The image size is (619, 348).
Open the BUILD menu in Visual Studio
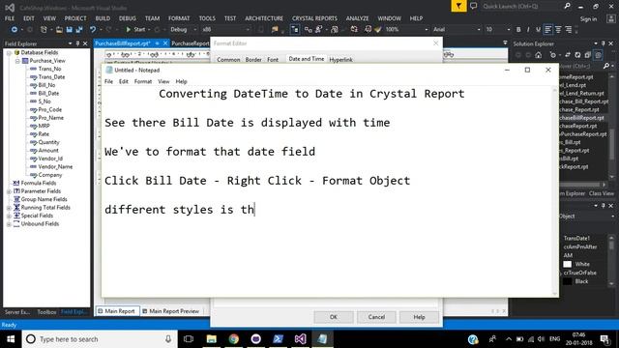(103, 18)
